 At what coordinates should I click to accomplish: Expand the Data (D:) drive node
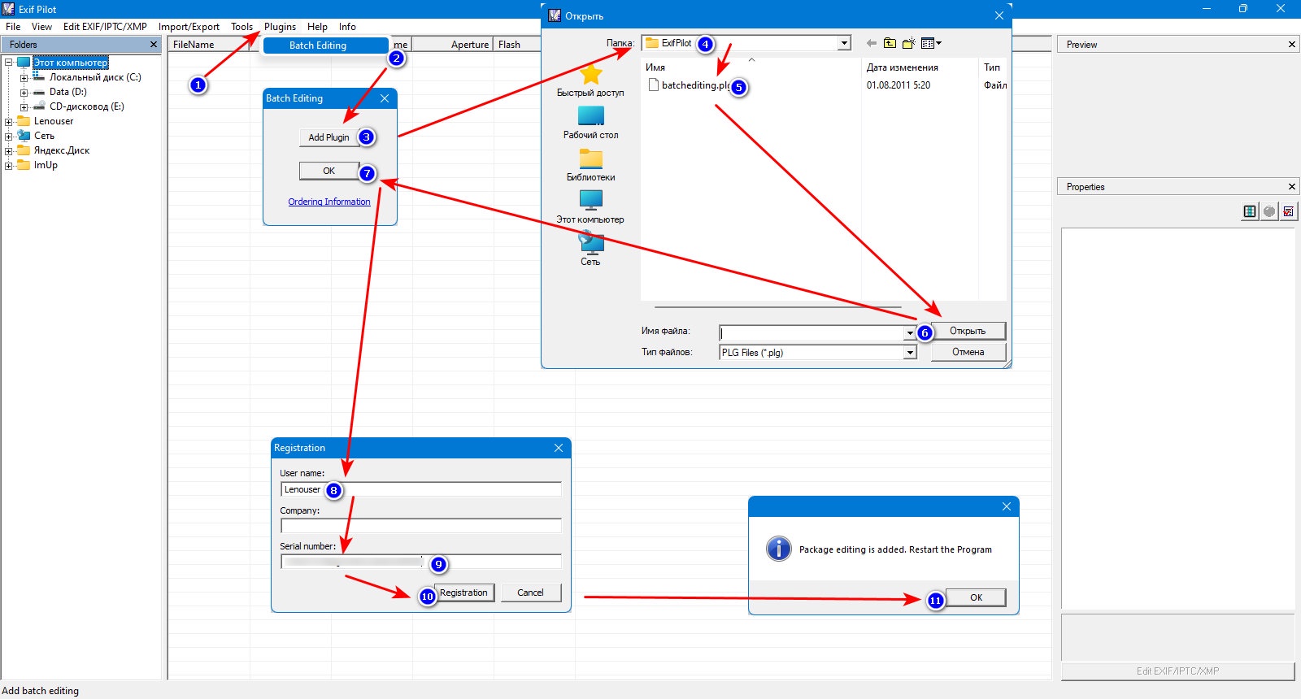(24, 93)
